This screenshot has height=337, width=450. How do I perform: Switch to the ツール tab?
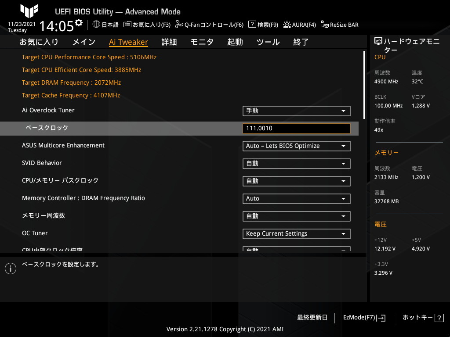pyautogui.click(x=268, y=42)
